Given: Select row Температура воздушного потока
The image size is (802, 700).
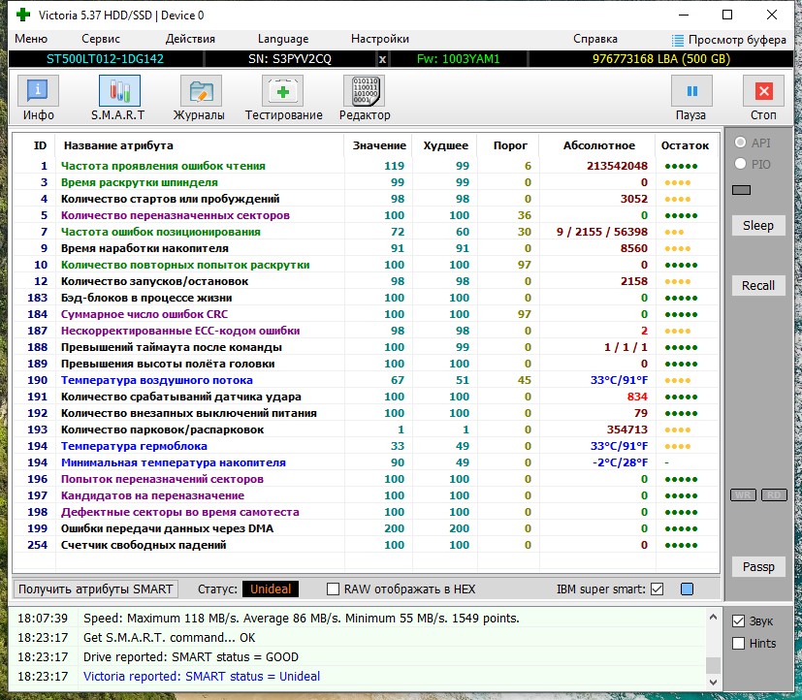Looking at the screenshot, I should (x=366, y=380).
